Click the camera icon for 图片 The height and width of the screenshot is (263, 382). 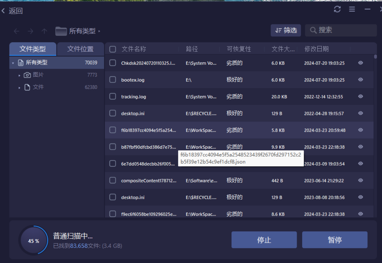point(27,75)
